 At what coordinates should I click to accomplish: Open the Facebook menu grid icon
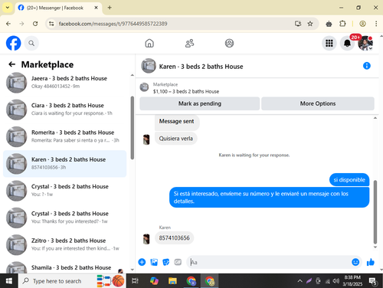[x=329, y=43]
